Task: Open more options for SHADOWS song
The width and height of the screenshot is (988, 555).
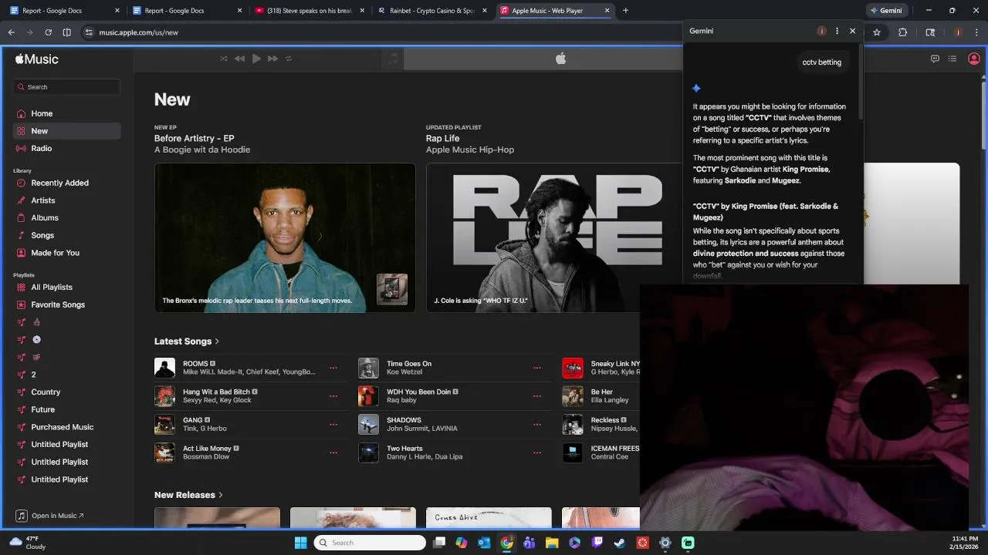Action: (537, 424)
